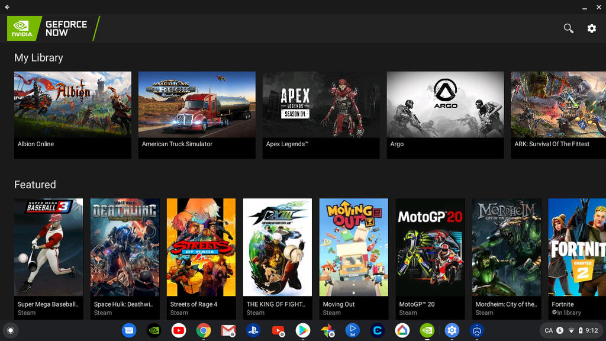Open the PlayStation app in shelf
Image resolution: width=606 pixels, height=341 pixels.
tap(253, 330)
